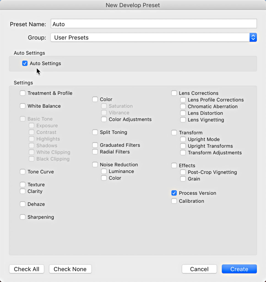Enable the Treatment & Profile checkbox
This screenshot has height=282, width=266.
23,93
